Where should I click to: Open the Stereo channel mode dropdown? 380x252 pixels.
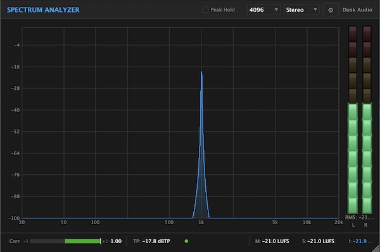[301, 9]
